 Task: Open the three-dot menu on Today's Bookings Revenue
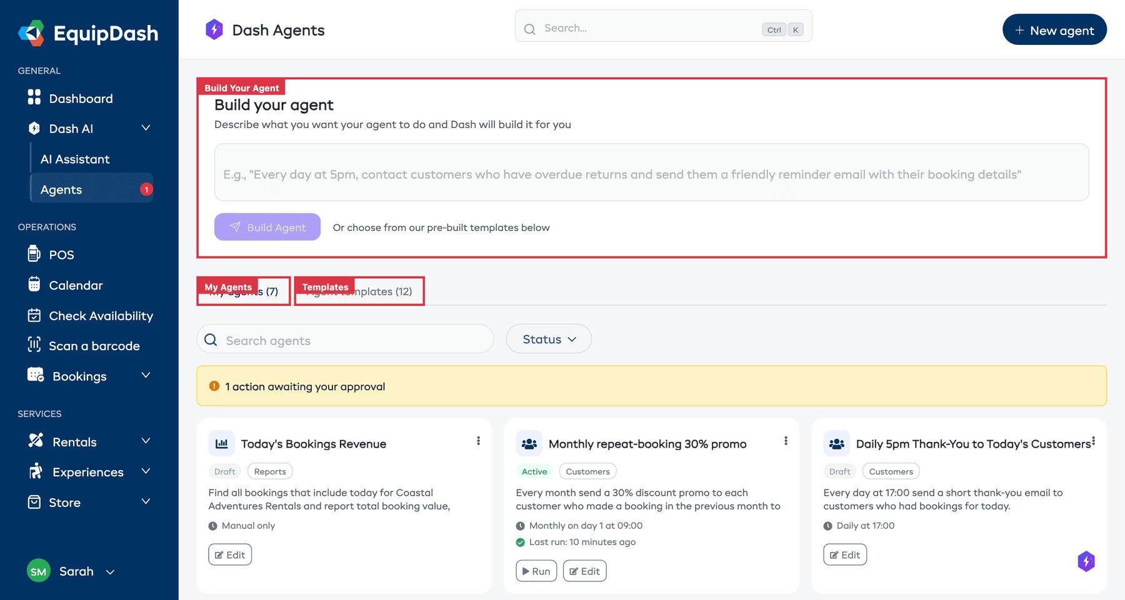click(x=478, y=441)
